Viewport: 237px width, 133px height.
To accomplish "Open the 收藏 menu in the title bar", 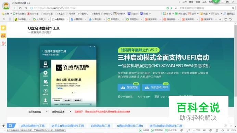I will [198, 2].
